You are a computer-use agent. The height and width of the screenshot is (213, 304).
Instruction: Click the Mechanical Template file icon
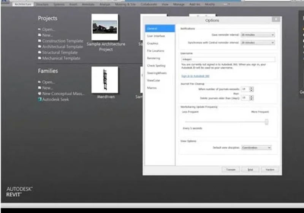click(x=40, y=58)
